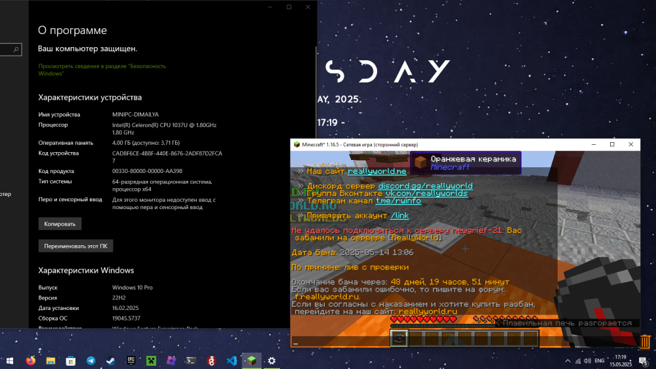
Task: Click the 'О программе' page heading
Action: (x=72, y=30)
